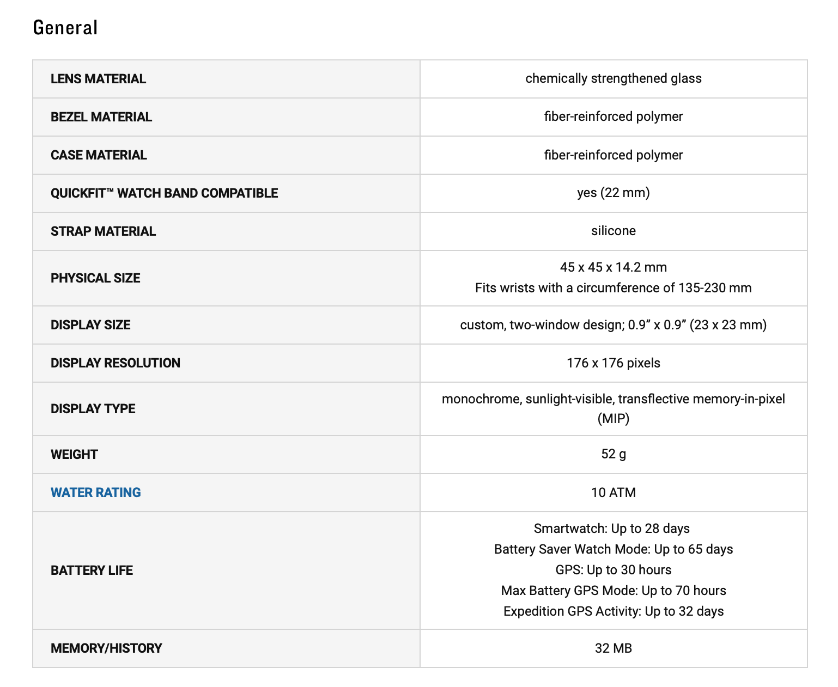Click the BEZEL MATERIAL row label
The image size is (838, 687).
101,117
